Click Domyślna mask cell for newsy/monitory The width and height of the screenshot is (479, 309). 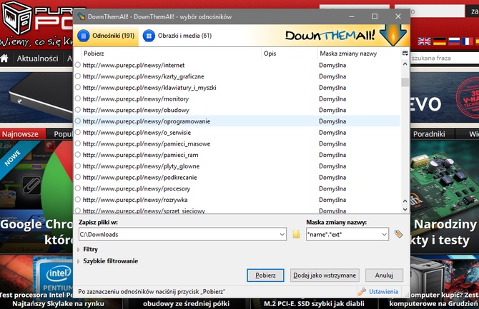point(332,98)
